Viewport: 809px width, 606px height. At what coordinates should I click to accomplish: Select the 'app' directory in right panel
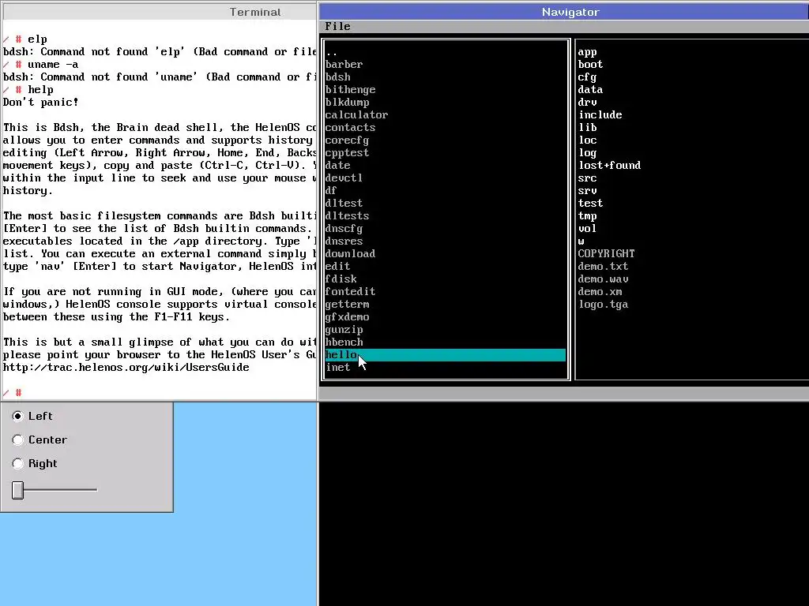(x=587, y=51)
